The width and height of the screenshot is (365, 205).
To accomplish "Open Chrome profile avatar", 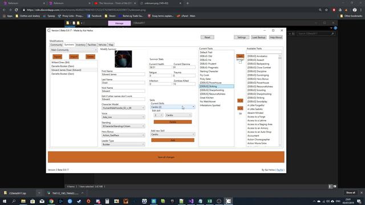I will pos(355,10).
